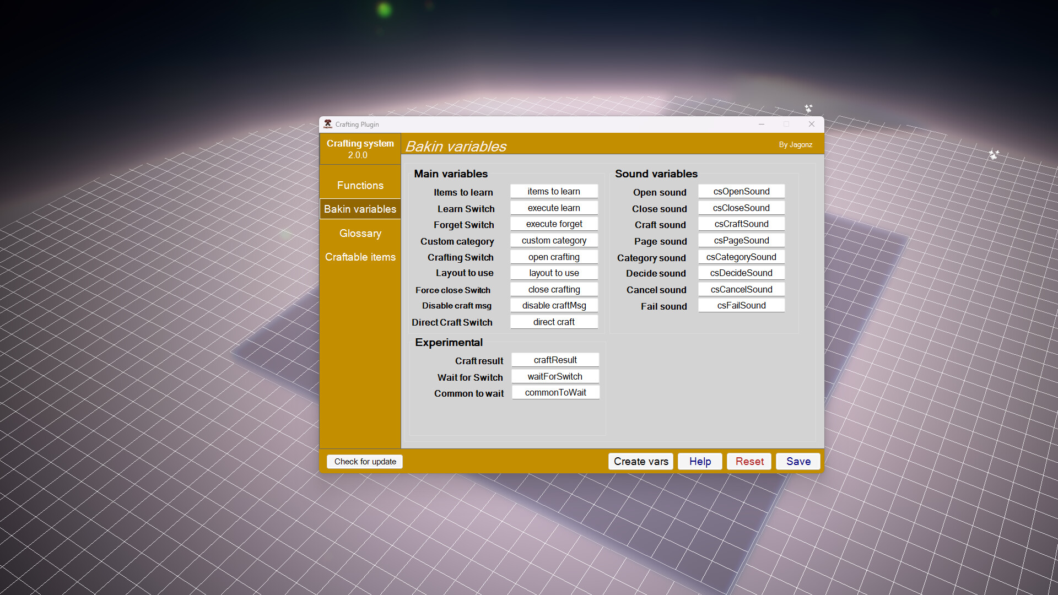The image size is (1058, 595).
Task: Save the variable configuration
Action: tap(797, 461)
